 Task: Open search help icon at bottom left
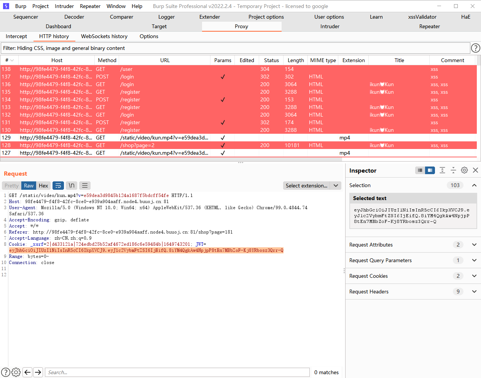pos(6,372)
